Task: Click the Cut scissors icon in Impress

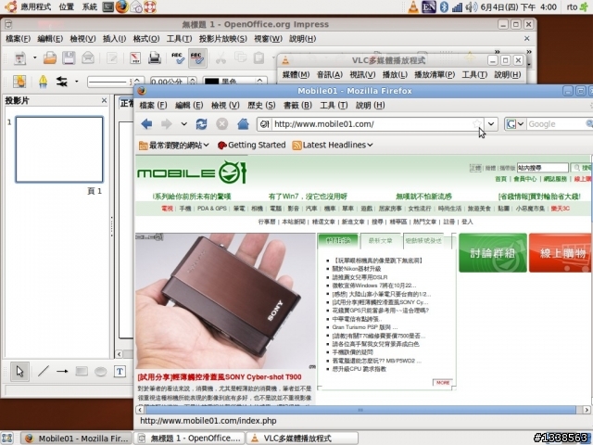Action: tap(221, 58)
